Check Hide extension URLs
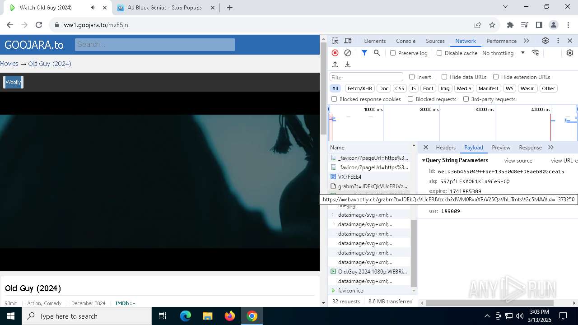This screenshot has width=578, height=325. 496,77
